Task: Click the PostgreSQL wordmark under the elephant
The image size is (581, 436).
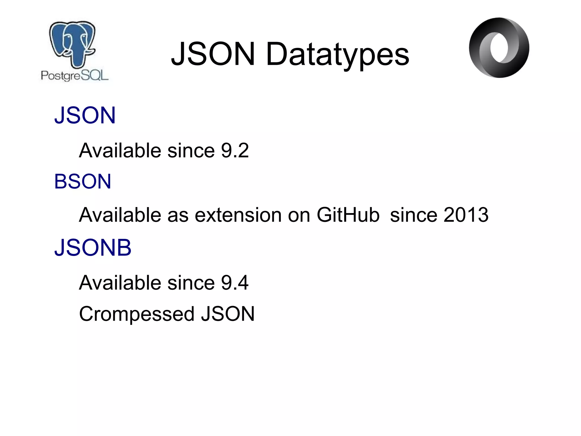Action: pos(75,76)
